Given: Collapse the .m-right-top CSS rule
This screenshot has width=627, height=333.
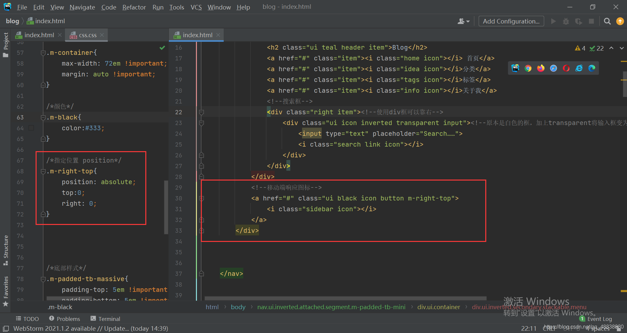Looking at the screenshot, I should pyautogui.click(x=43, y=171).
